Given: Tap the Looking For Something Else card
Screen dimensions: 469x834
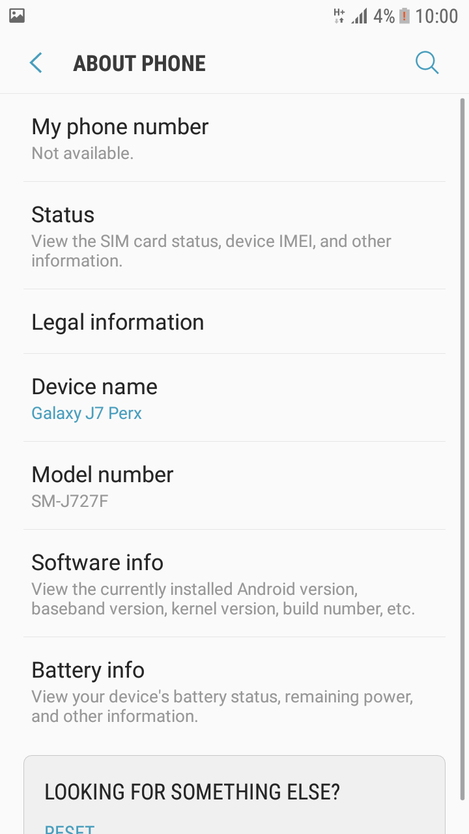Looking at the screenshot, I should coord(234,795).
